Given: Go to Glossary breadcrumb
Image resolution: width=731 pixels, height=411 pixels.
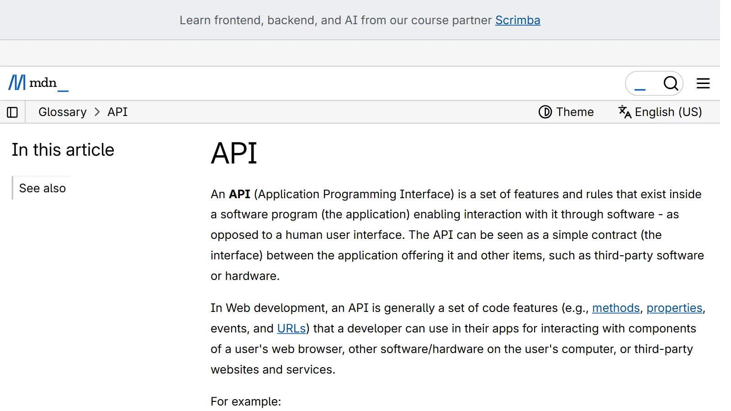Looking at the screenshot, I should (62, 112).
